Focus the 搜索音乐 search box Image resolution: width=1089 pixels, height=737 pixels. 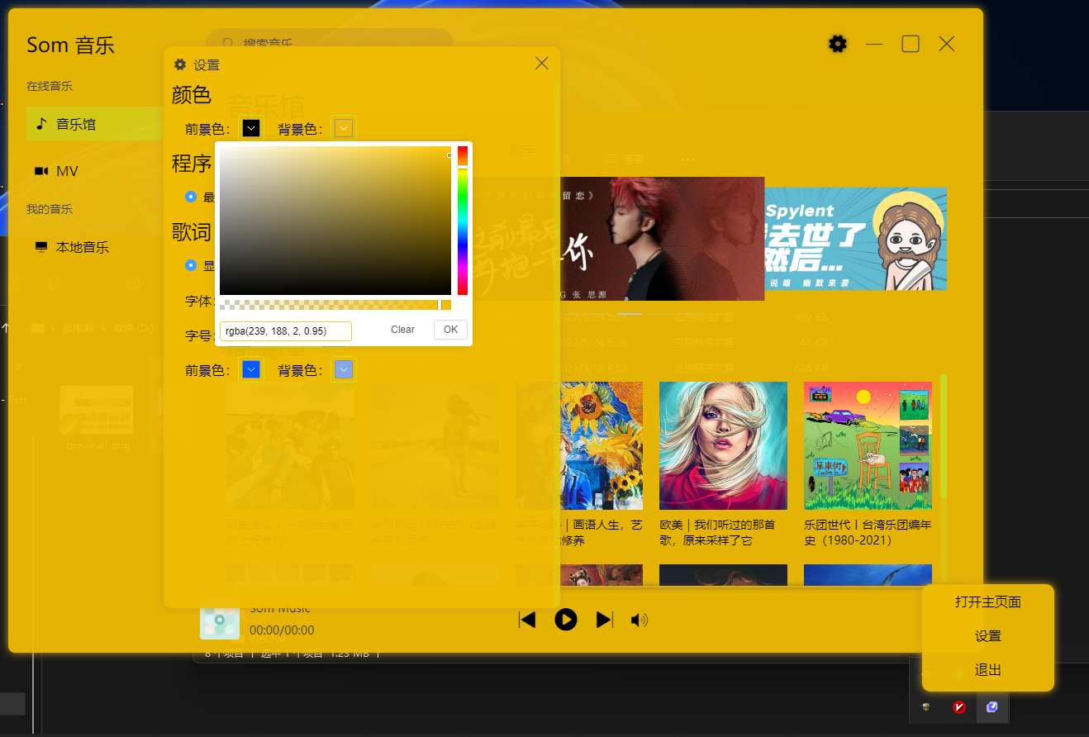pos(330,42)
